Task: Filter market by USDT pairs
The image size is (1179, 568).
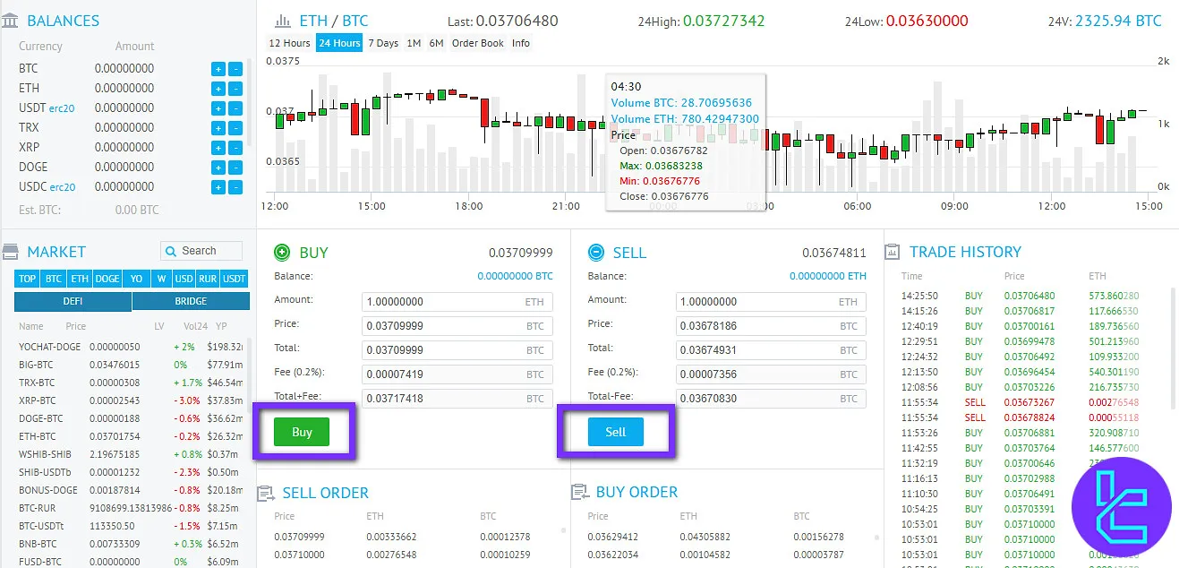Action: click(235, 279)
